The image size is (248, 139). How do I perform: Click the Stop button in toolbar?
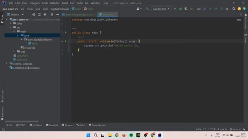[x=191, y=9]
